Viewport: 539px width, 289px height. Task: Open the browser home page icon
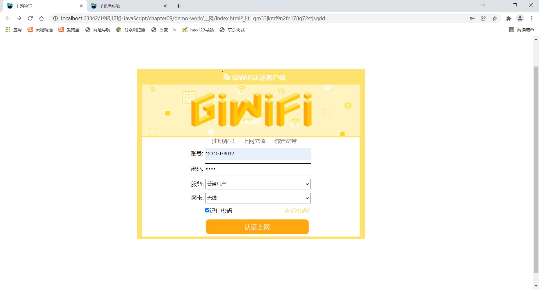[42, 18]
